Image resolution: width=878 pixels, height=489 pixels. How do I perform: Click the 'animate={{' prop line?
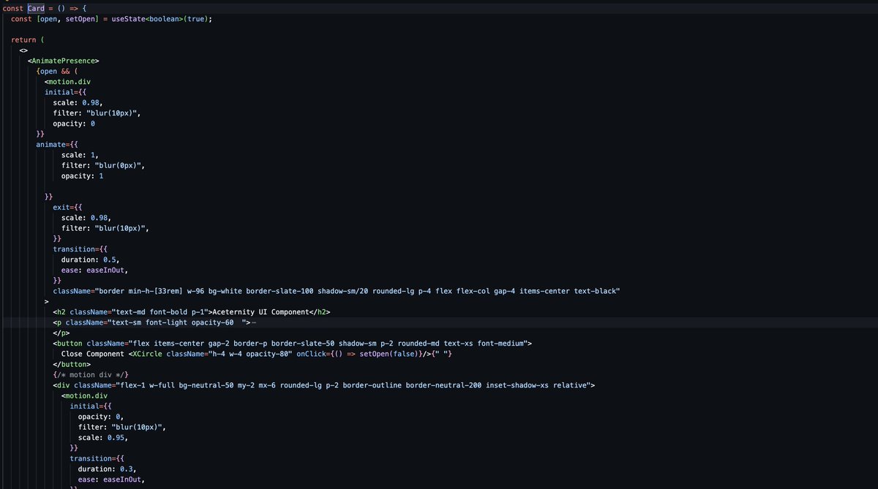[56, 145]
